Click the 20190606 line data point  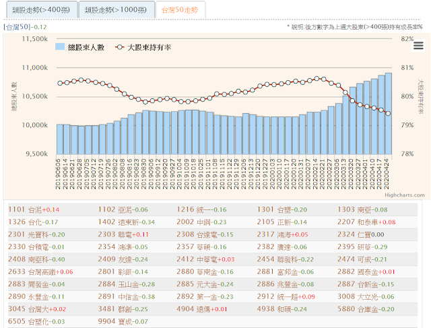pos(60,83)
